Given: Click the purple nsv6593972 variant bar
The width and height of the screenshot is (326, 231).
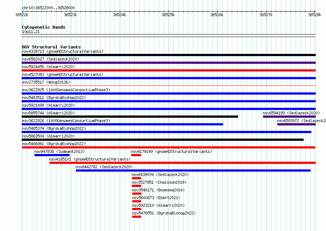Looking at the screenshot, I should [296, 124].
